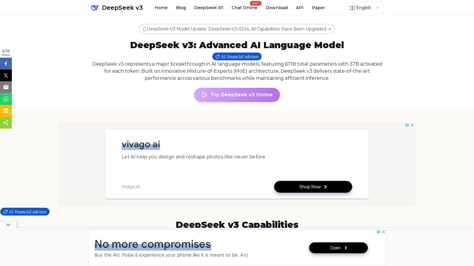This screenshot has width=474, height=266.
Task: Click the AdChoices icon on Vivago ad
Action: 407,125
